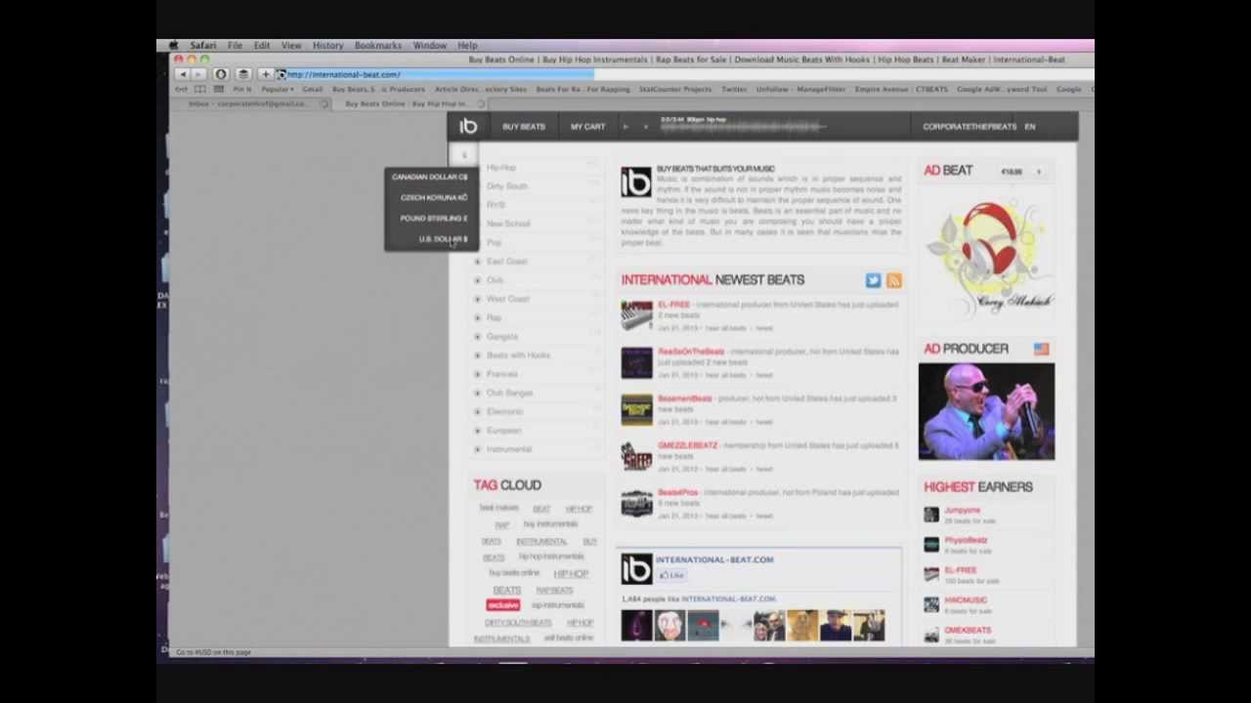Click the Safari back arrow button
Screen dimensions: 1251x703
[182, 74]
